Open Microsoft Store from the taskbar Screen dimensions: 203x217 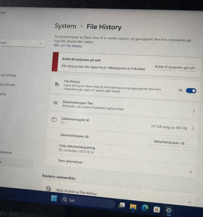click(x=157, y=209)
